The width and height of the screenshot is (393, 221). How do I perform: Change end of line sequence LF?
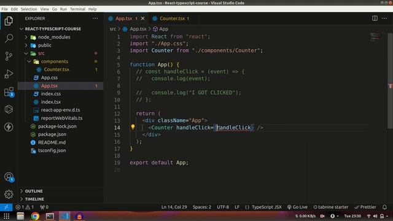pyautogui.click(x=237, y=207)
